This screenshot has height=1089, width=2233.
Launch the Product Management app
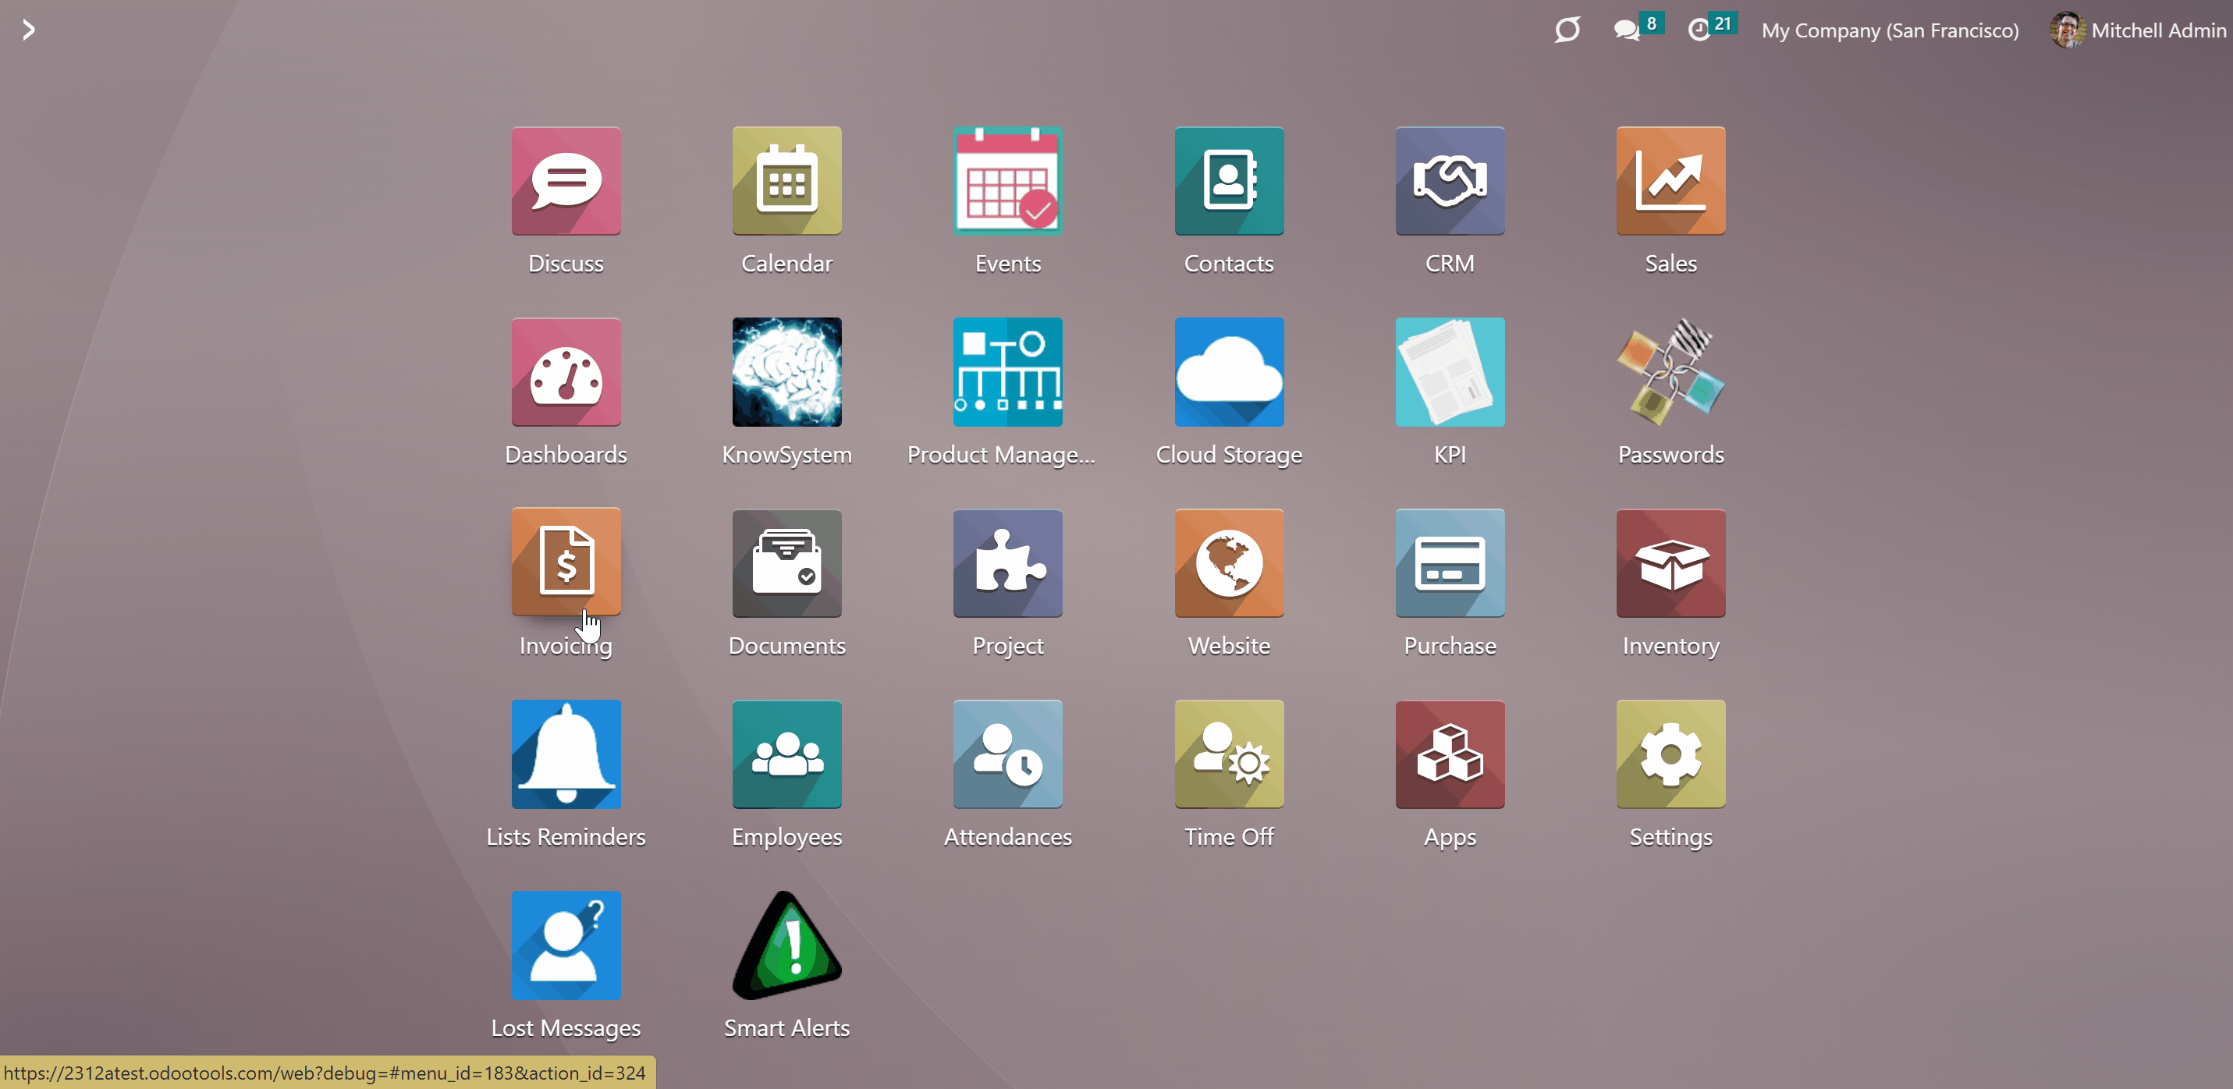click(1008, 372)
